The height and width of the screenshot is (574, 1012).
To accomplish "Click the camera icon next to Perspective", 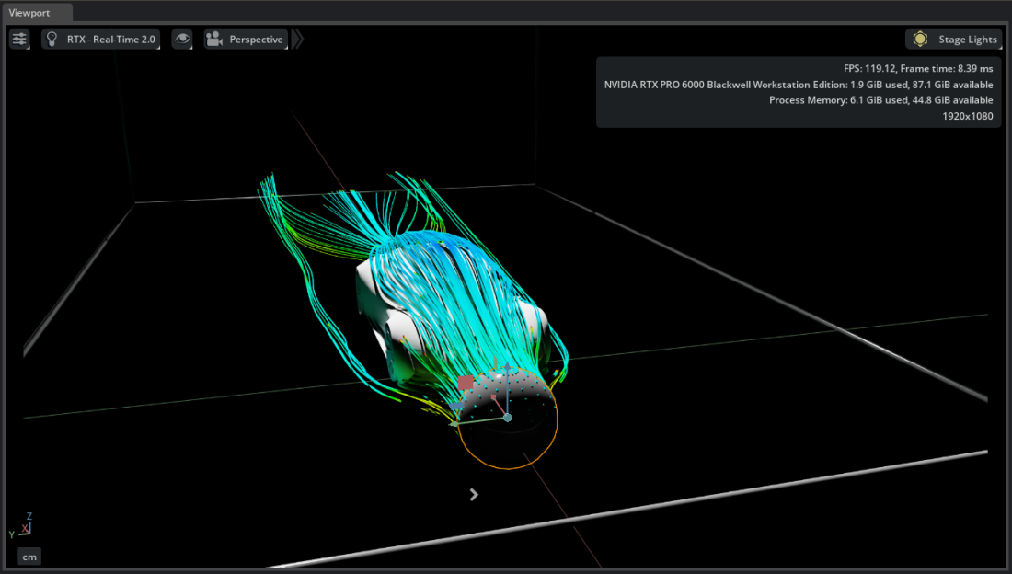I will click(213, 39).
